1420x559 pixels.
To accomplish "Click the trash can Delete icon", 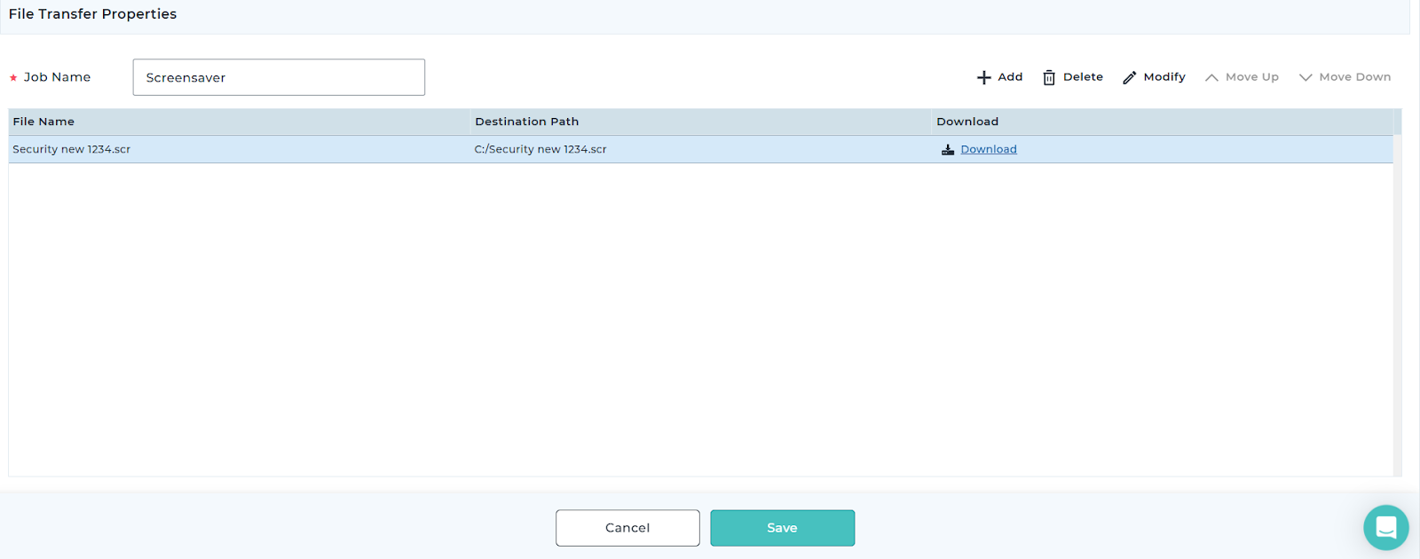I will coord(1048,78).
